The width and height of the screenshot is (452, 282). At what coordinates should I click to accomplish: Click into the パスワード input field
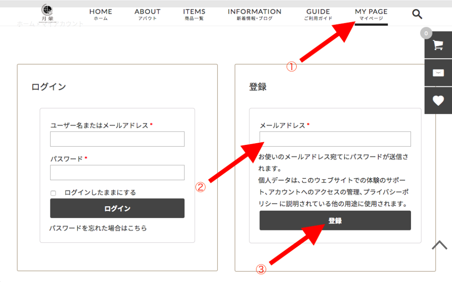[117, 172]
